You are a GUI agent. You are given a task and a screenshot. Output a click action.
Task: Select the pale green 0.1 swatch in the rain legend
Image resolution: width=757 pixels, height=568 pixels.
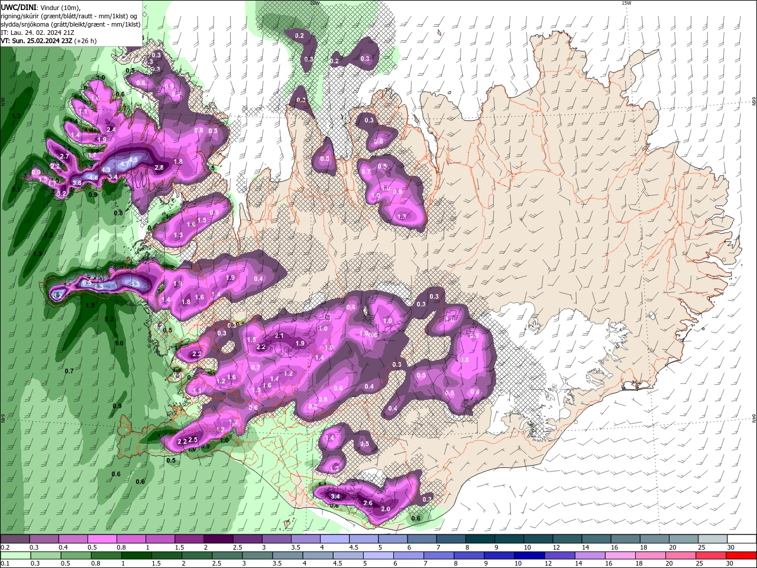15,556
